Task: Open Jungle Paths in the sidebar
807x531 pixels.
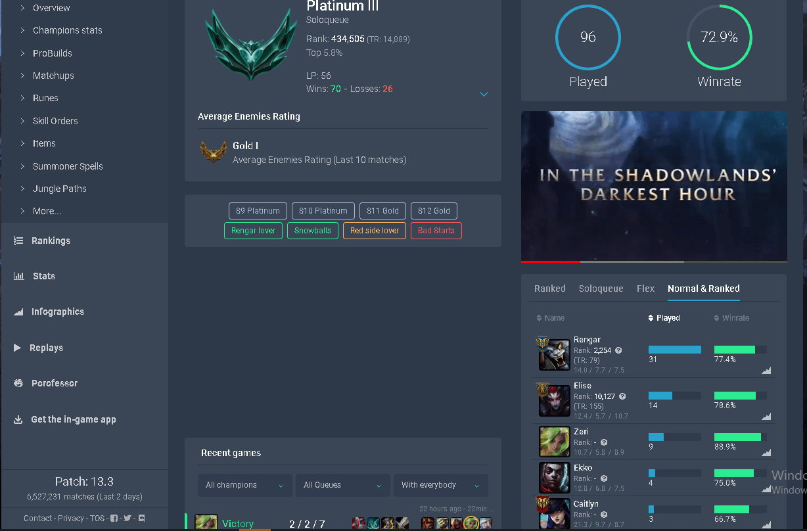Action: pyautogui.click(x=60, y=189)
